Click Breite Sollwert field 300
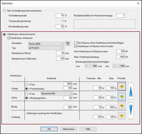This screenshot has height=134, width=142. 68,107
